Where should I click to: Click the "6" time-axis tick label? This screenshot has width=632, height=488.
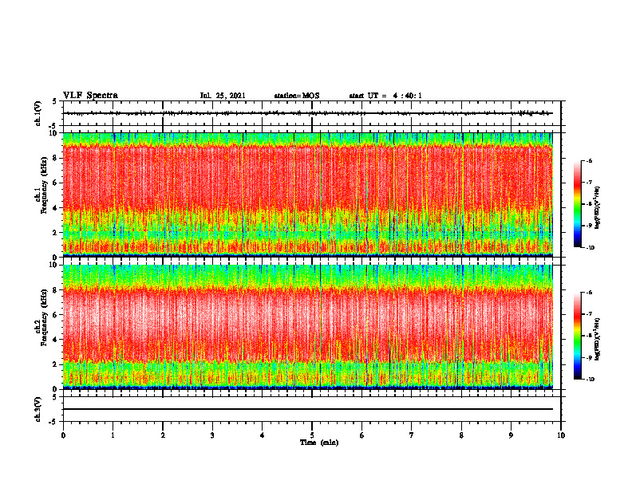coord(362,435)
